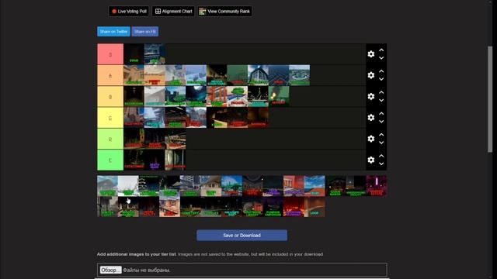
Task: Move the light-orange B tier row up
Action: pos(381,93)
